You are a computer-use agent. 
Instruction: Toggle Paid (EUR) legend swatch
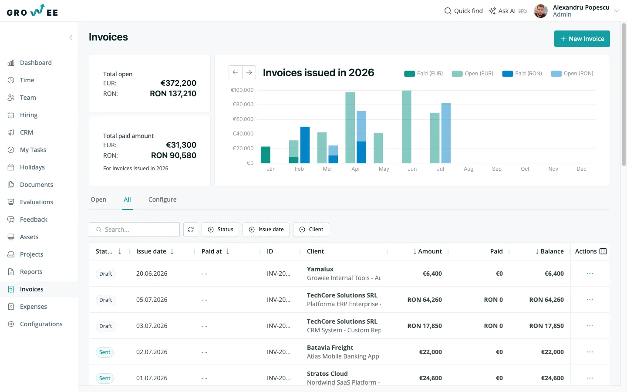[x=409, y=74]
